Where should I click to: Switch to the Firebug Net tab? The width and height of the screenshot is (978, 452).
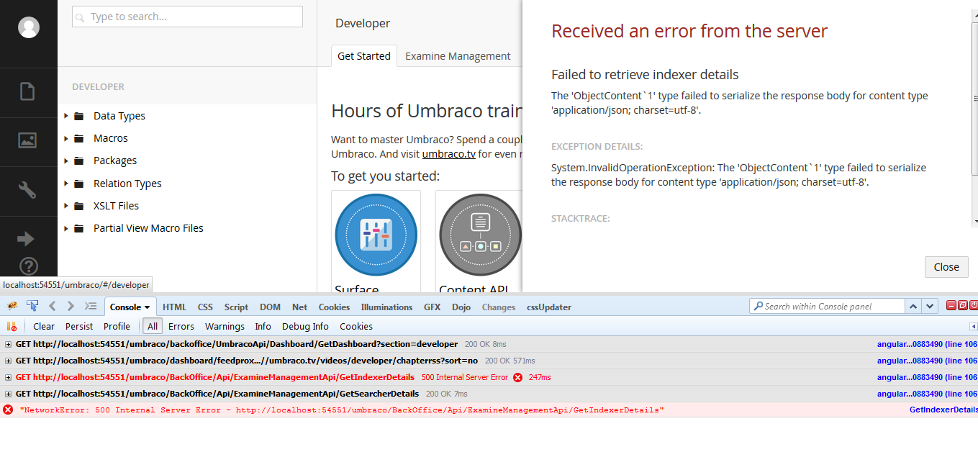(x=299, y=307)
